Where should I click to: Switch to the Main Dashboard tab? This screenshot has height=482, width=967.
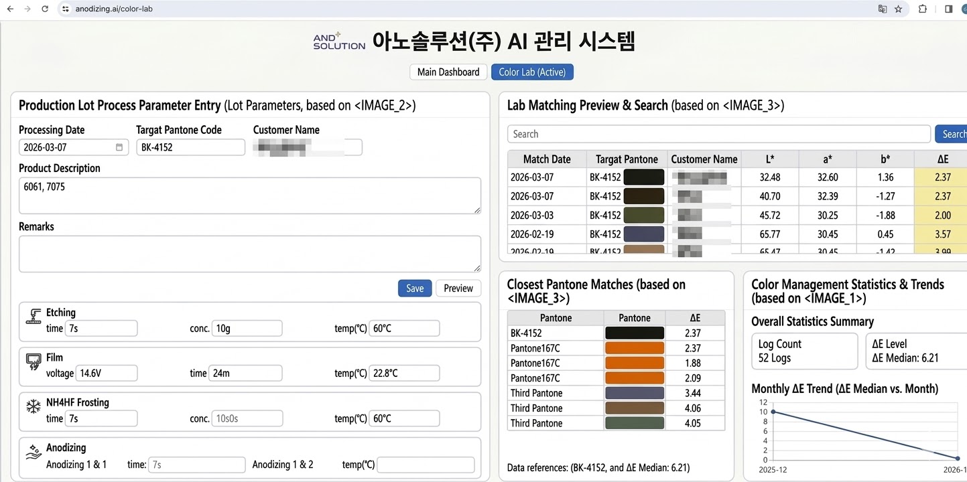(x=448, y=72)
